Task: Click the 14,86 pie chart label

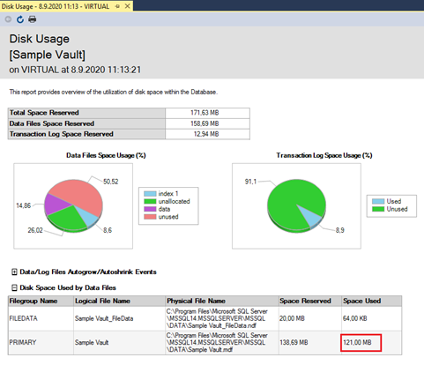Action: point(23,205)
